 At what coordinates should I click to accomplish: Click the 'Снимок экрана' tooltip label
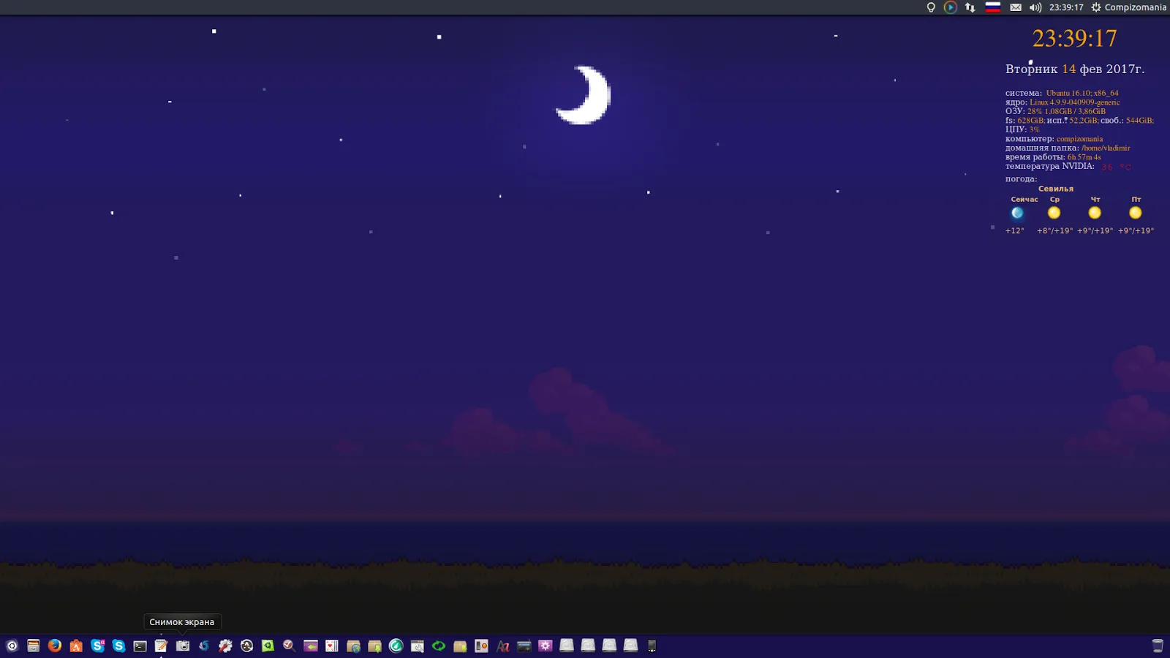tap(182, 622)
